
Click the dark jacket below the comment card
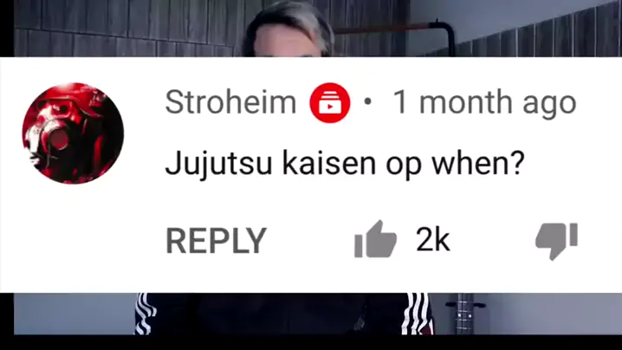[278, 314]
